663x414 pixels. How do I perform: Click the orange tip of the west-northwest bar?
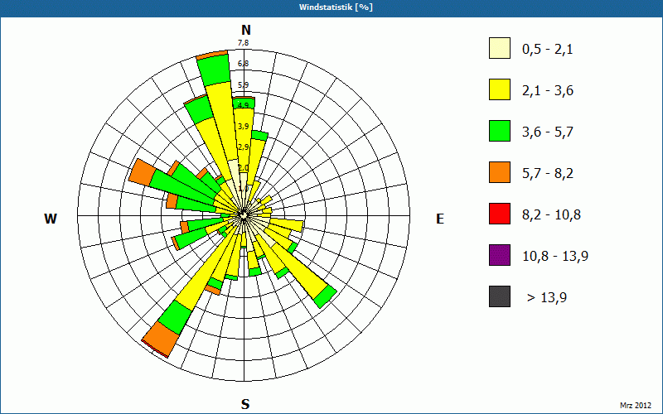point(143,173)
